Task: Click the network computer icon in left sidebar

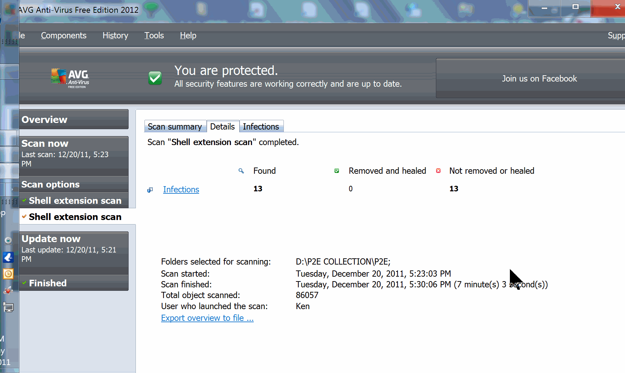Action: point(8,307)
